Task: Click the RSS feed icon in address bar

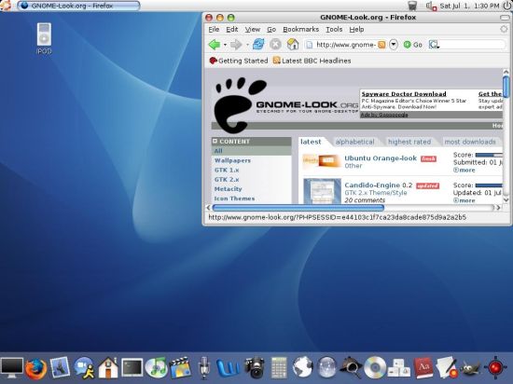Action: 381,45
